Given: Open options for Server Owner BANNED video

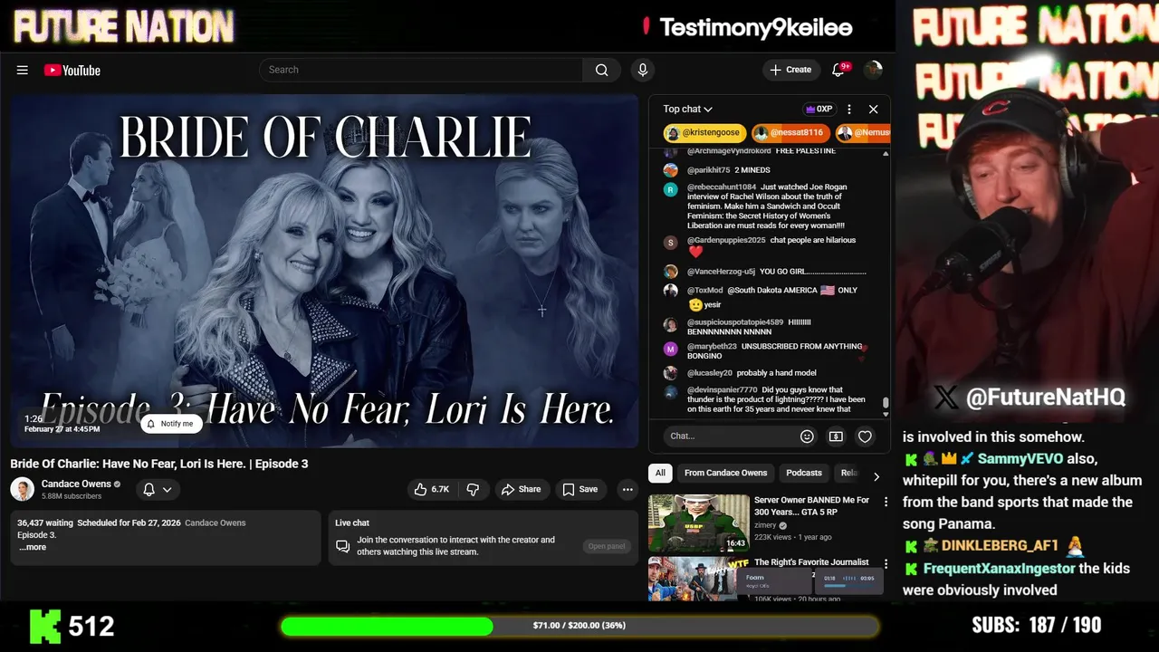Looking at the screenshot, I should (886, 502).
